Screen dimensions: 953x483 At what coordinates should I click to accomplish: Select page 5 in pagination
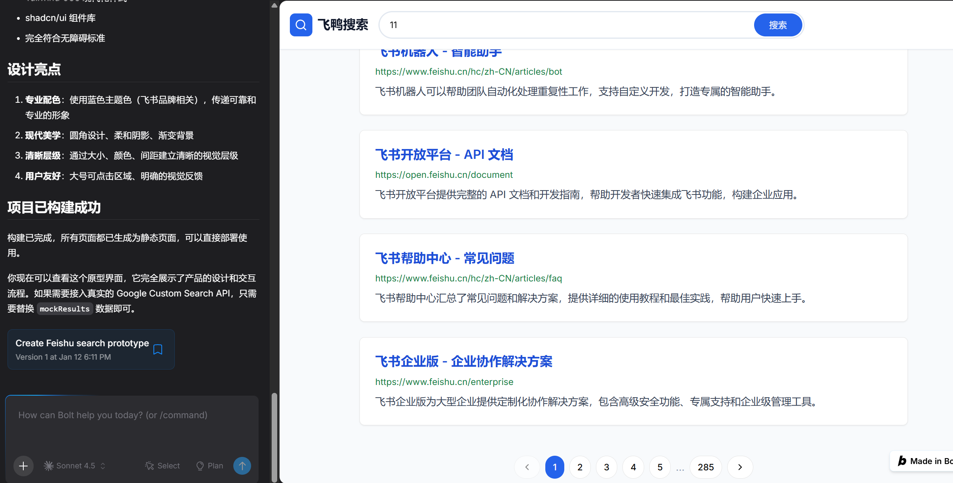[660, 467]
